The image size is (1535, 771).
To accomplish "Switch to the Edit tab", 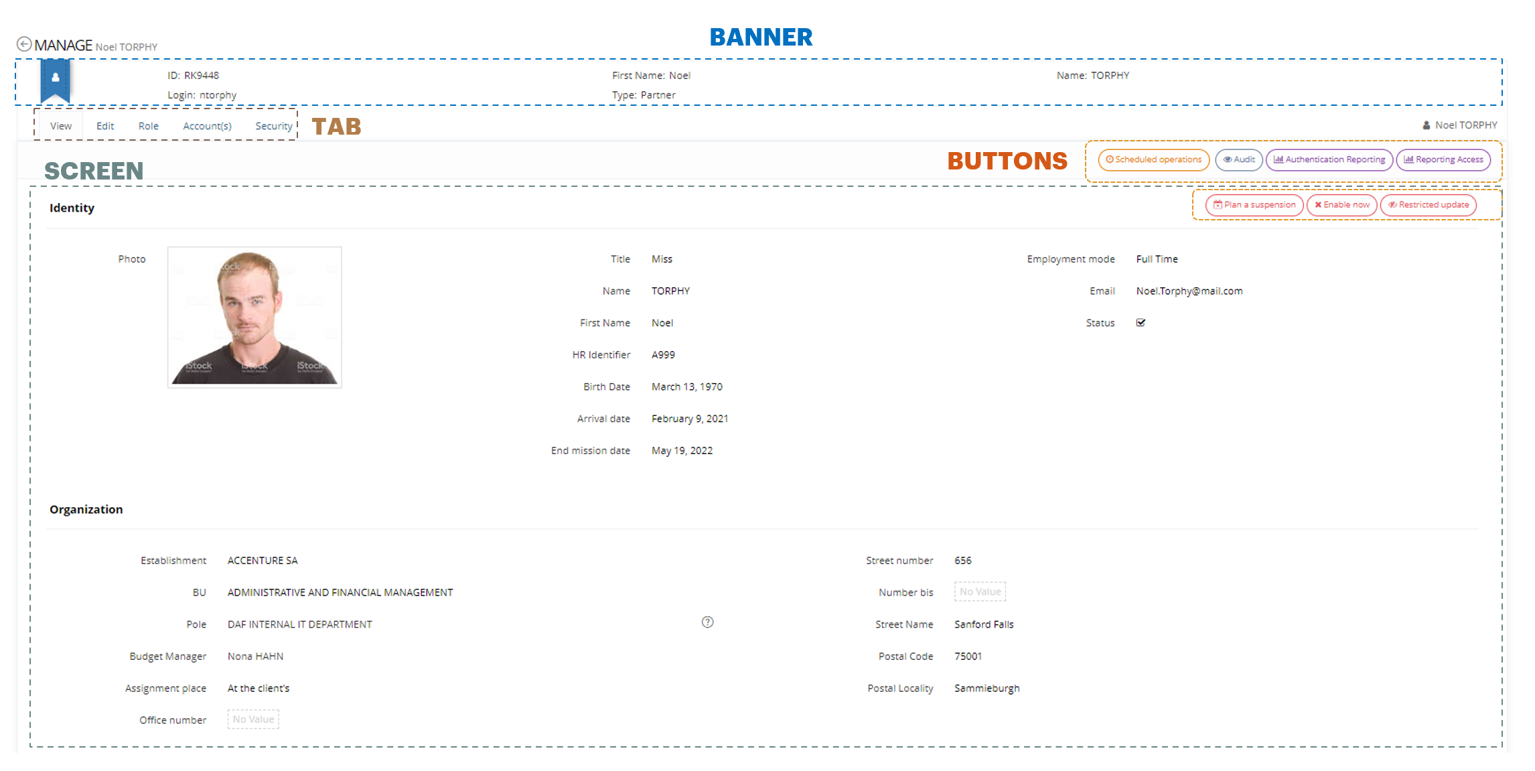I will point(104,125).
